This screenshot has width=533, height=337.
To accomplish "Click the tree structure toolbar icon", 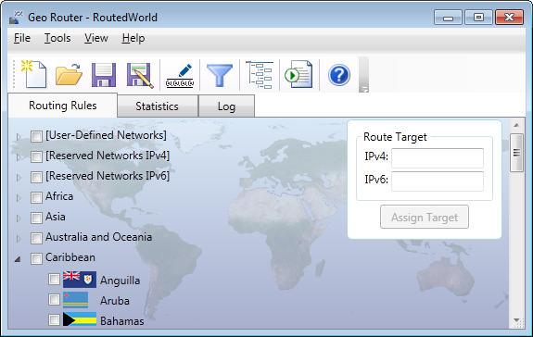I will pos(260,75).
